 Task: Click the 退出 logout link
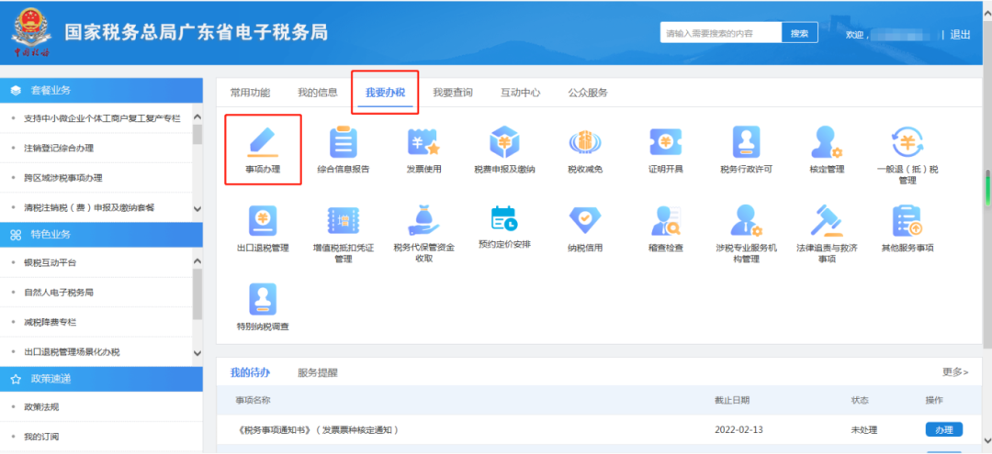pyautogui.click(x=960, y=35)
